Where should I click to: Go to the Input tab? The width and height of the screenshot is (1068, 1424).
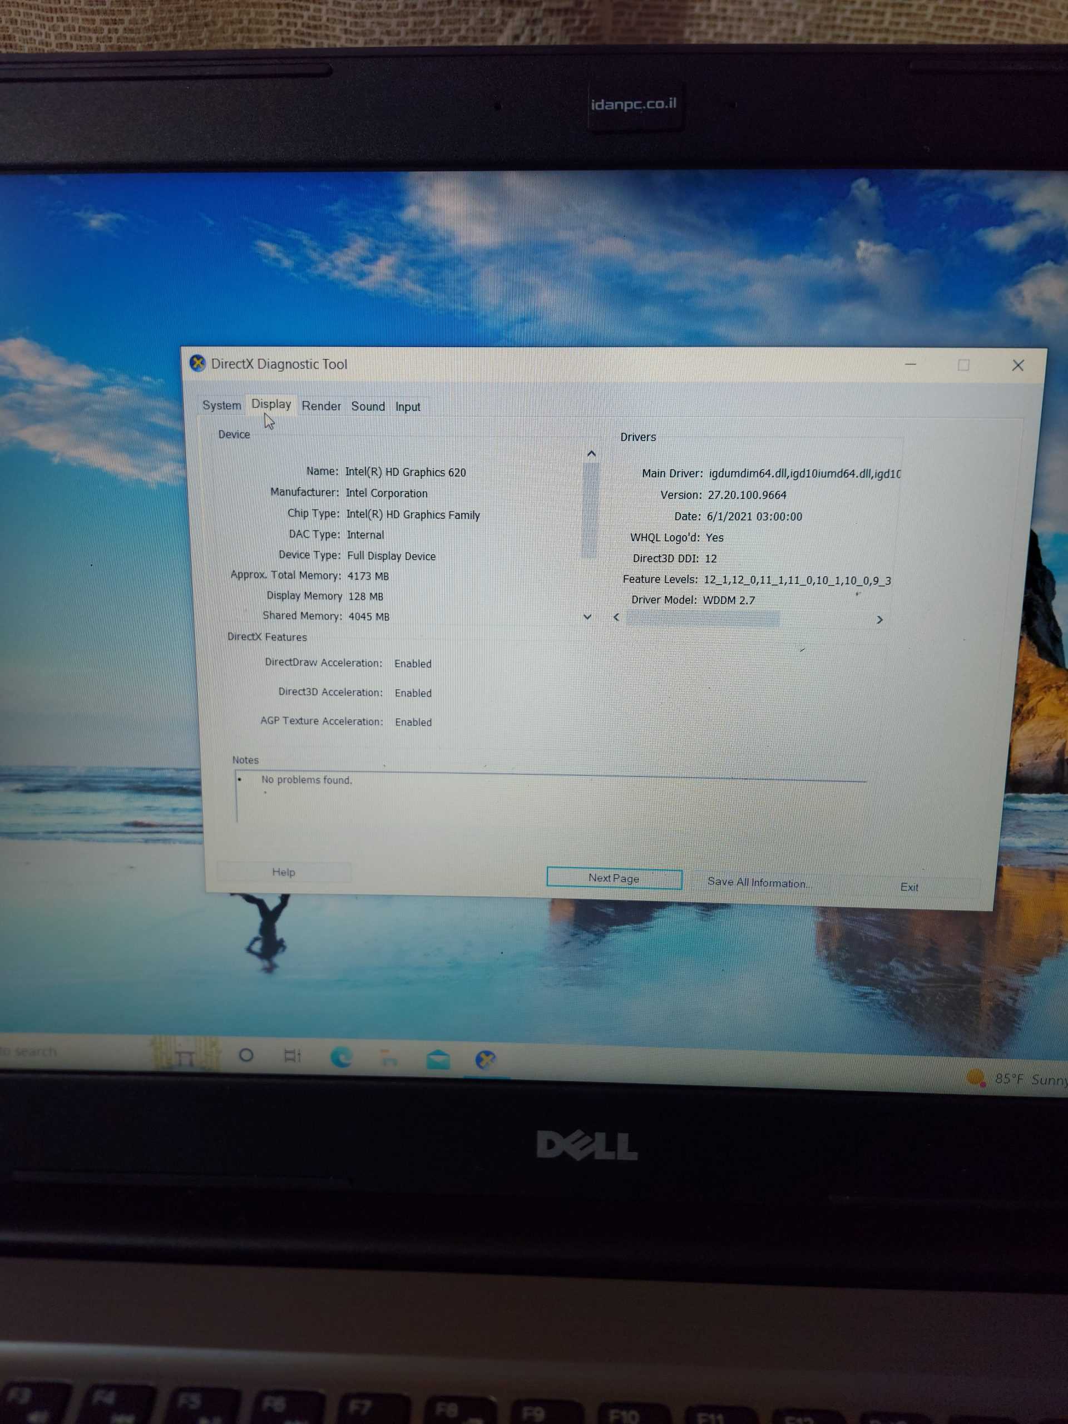408,407
